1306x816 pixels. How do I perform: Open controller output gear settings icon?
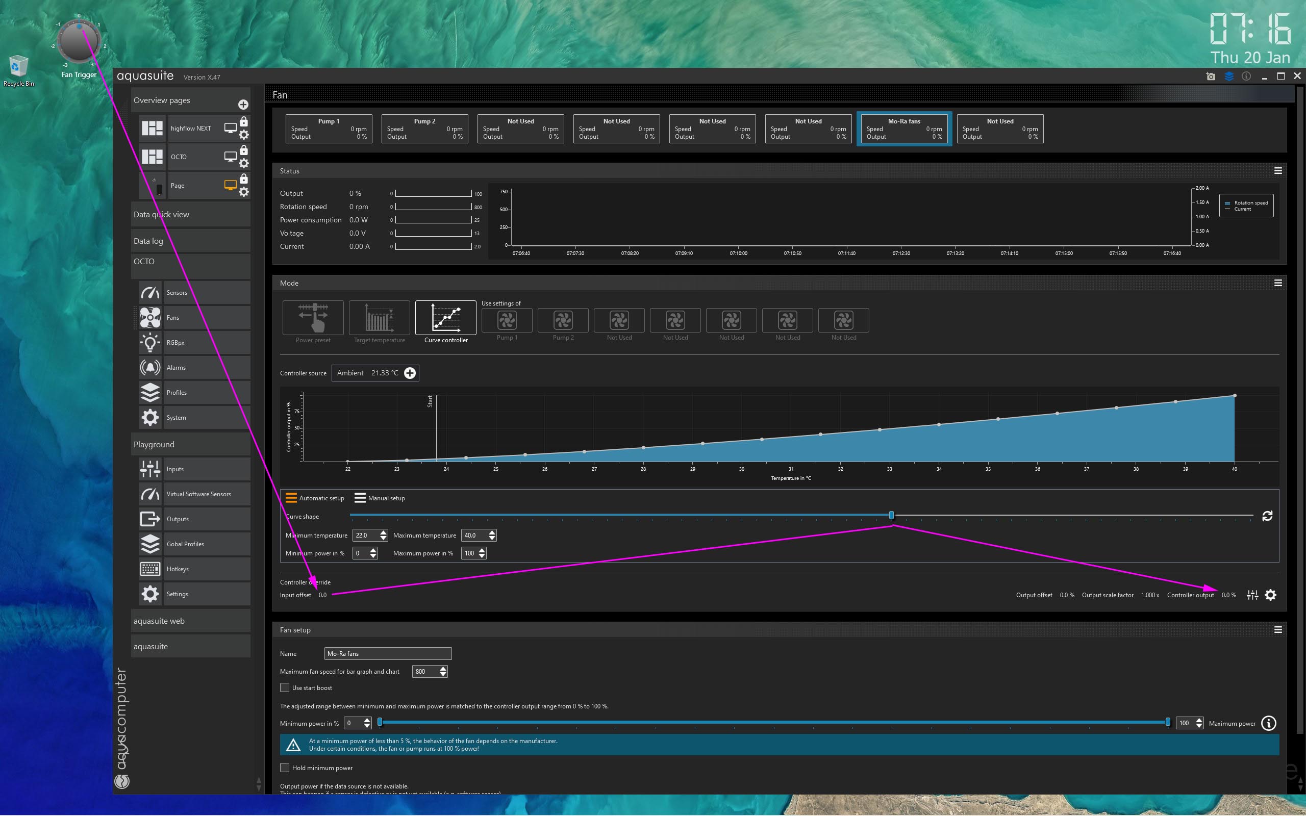(1271, 595)
